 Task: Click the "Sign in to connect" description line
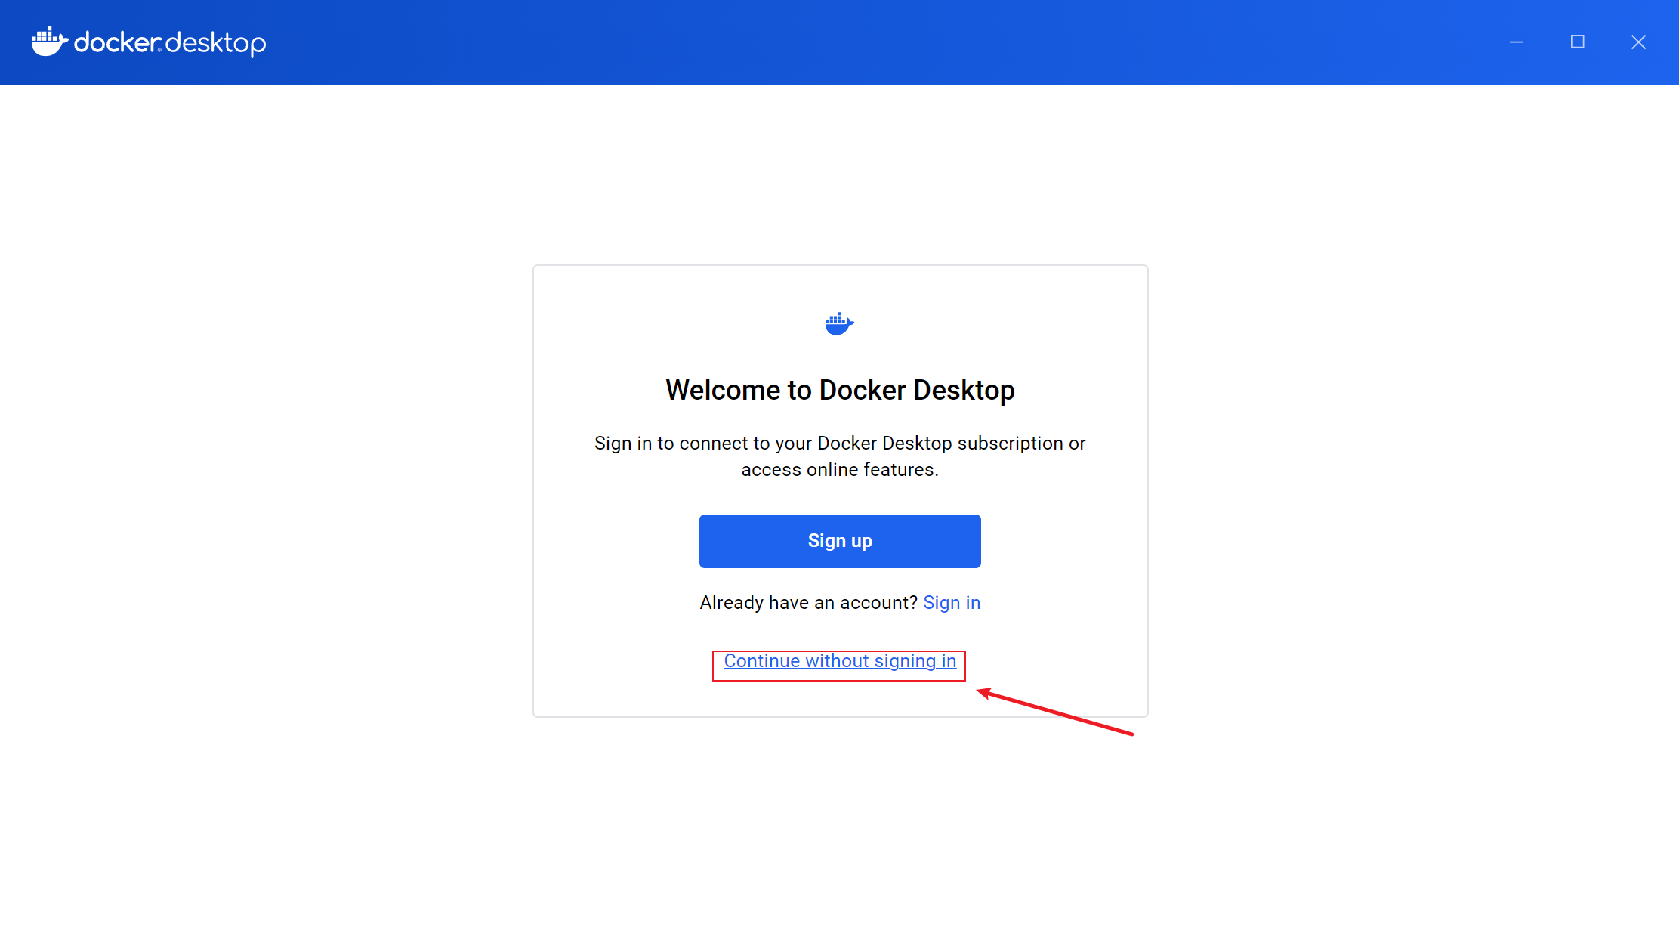(x=840, y=444)
